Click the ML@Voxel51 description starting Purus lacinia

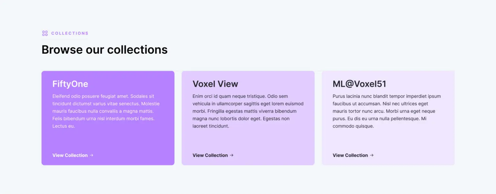tap(387, 111)
